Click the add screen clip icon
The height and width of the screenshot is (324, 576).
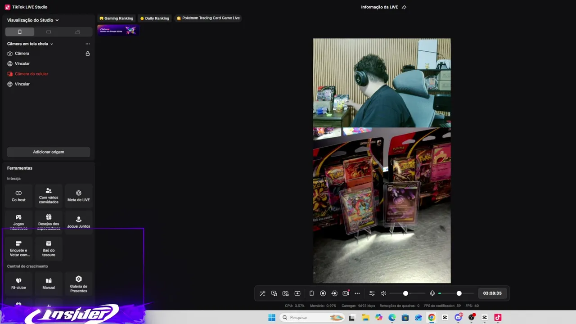click(x=297, y=293)
